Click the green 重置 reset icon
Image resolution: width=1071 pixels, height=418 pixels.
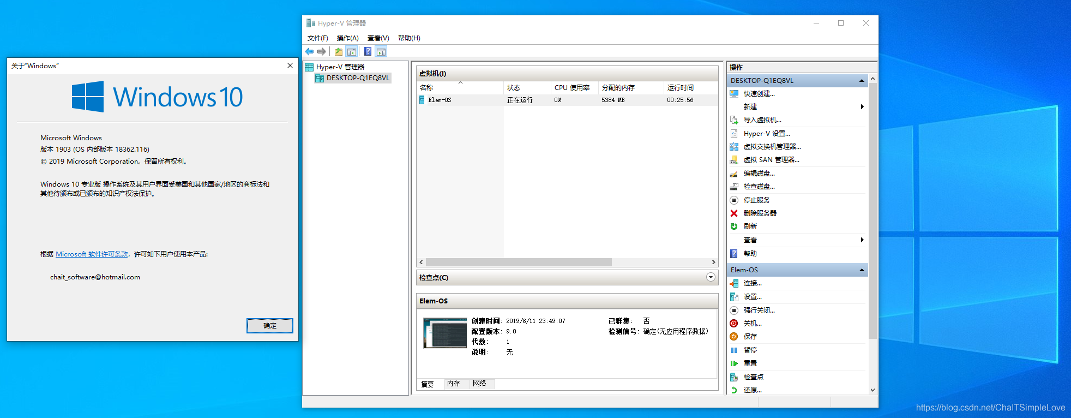(x=734, y=363)
